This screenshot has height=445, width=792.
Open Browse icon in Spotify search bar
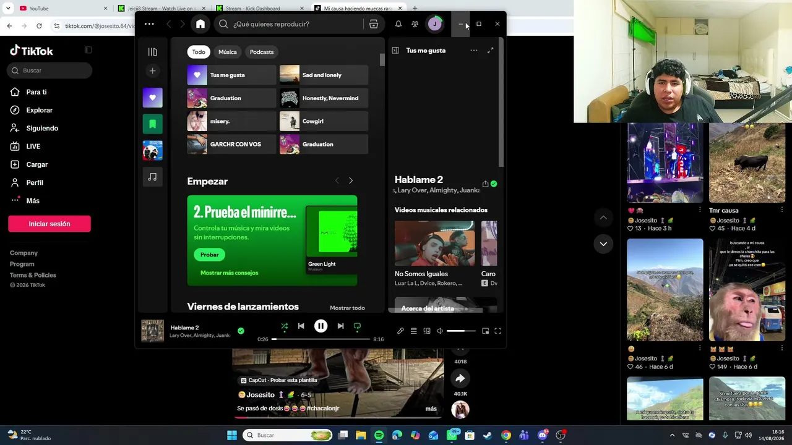pyautogui.click(x=374, y=24)
